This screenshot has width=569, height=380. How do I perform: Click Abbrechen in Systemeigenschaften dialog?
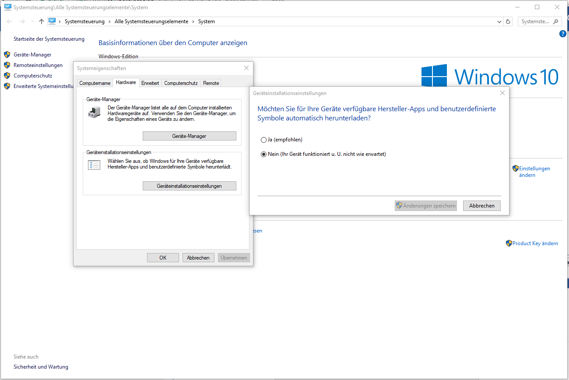198,258
